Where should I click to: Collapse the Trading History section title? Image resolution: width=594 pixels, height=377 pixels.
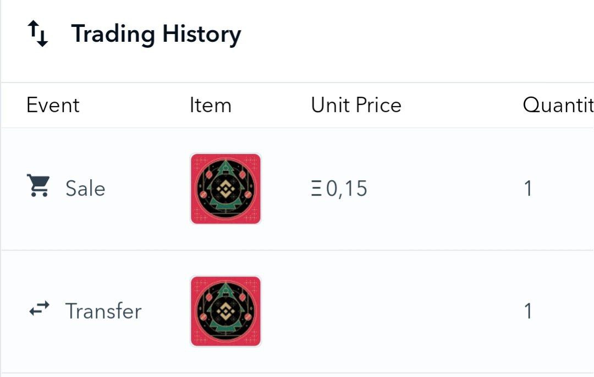click(156, 34)
